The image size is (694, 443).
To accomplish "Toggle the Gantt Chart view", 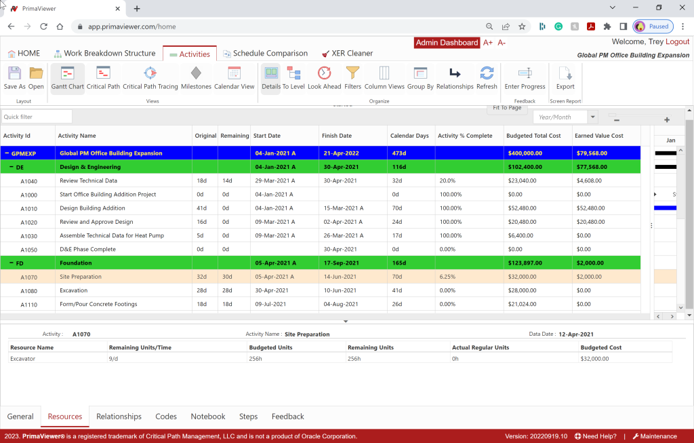I will click(67, 78).
